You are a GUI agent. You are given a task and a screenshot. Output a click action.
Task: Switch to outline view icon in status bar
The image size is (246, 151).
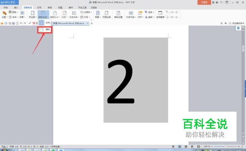[186, 146]
